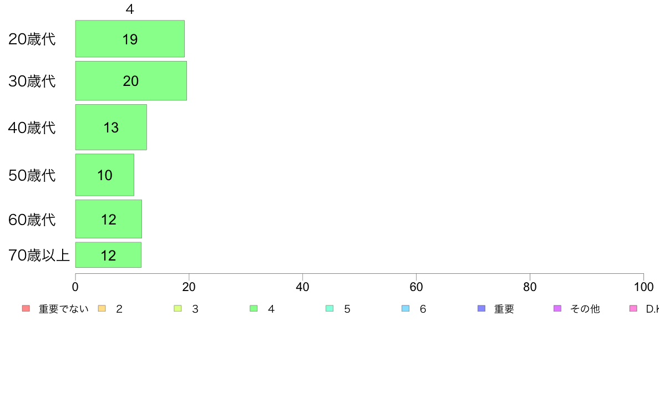
Task: Select the 50歳代 bar showing 10
Action: [x=105, y=175]
